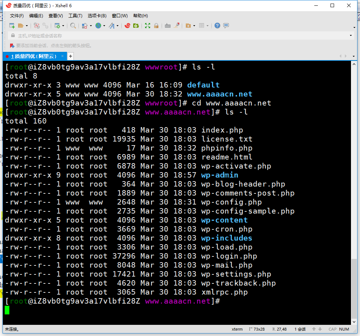360x336 pixels.
Task: Click the New Session toolbar icon
Action: [x=12, y=26]
